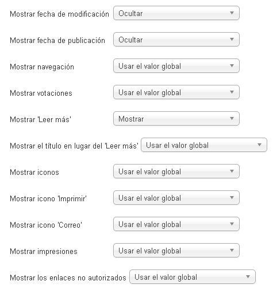Image resolution: width=277 pixels, height=297 pixels.
Task: Expand the 'Mostrar navegación' select box
Action: click(176, 66)
